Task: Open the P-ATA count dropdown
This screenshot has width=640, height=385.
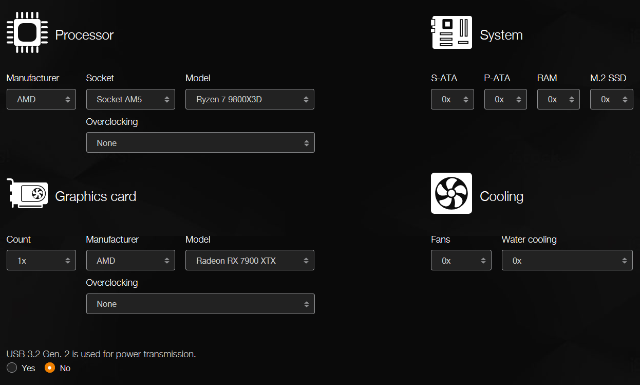Action: [x=505, y=99]
